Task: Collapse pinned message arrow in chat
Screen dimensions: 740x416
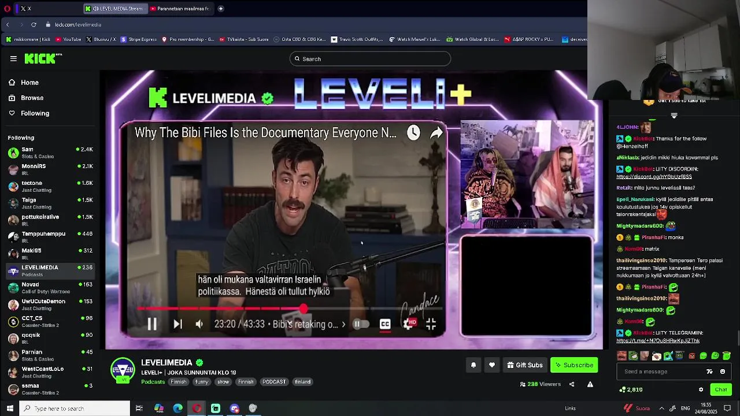Action: pyautogui.click(x=674, y=116)
